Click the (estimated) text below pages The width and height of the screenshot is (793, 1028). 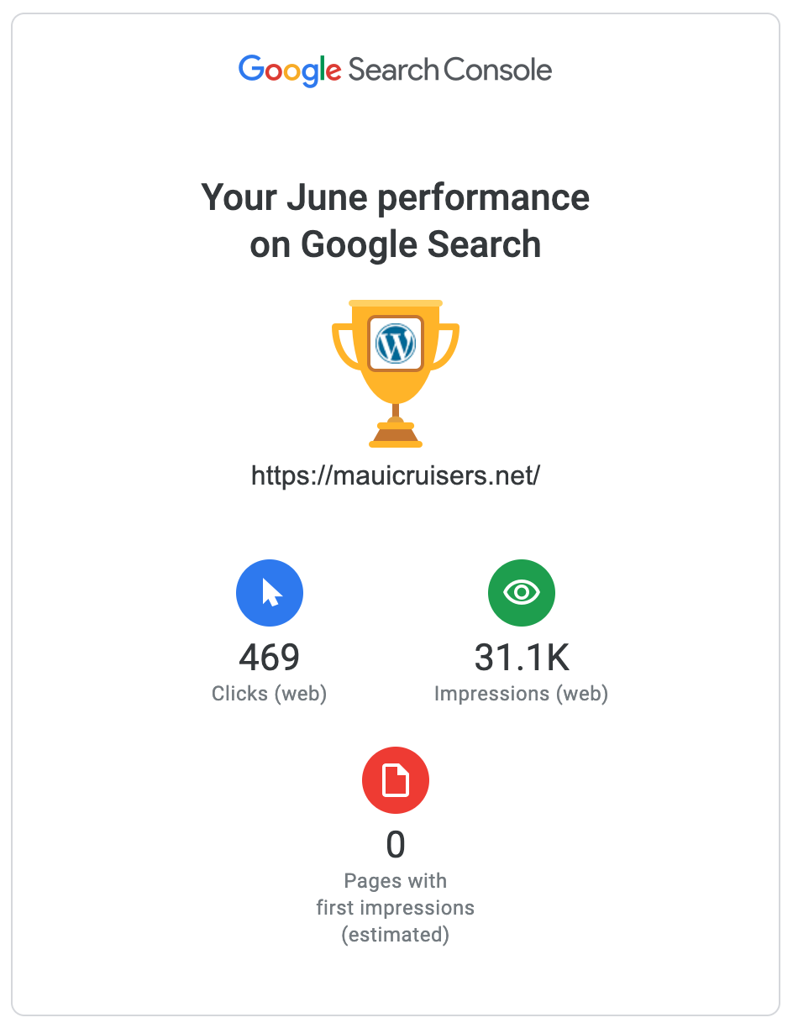tap(396, 935)
